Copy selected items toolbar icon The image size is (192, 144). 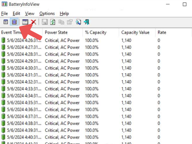(61, 22)
